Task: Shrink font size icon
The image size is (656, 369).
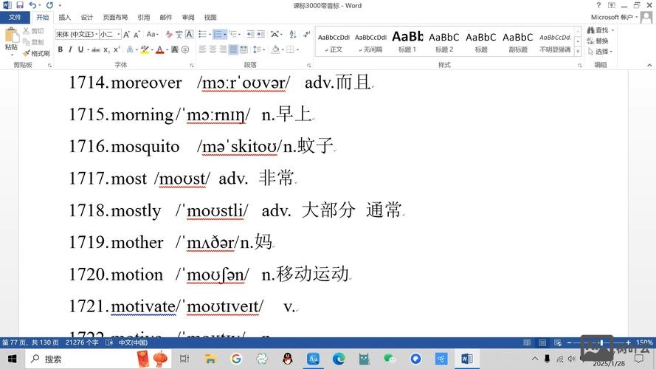Action: click(x=137, y=34)
